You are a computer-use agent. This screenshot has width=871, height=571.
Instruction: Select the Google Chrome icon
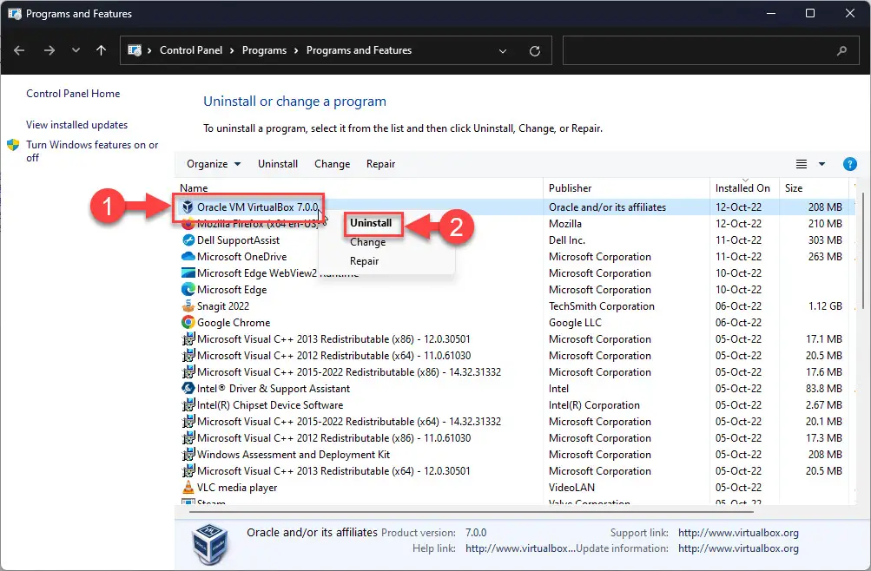pos(188,323)
